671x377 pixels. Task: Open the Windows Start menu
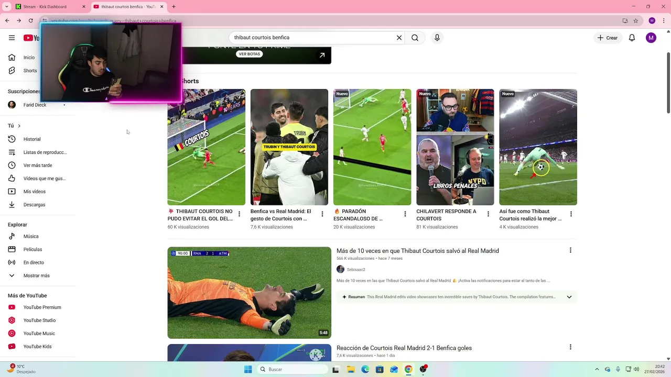tap(248, 369)
